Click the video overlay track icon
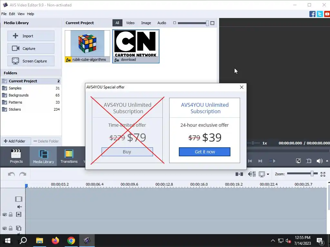Screen dimensions: 330x247 tap(19, 228)
